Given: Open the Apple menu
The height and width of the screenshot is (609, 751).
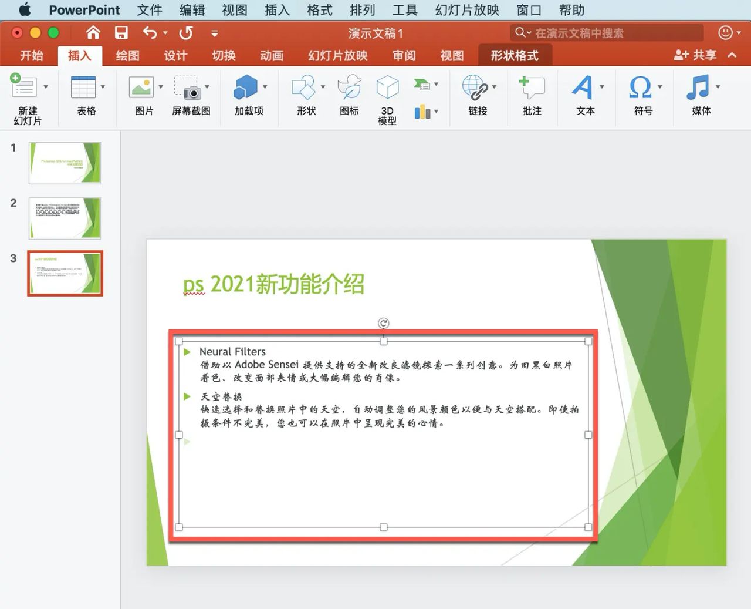Looking at the screenshot, I should pyautogui.click(x=25, y=10).
